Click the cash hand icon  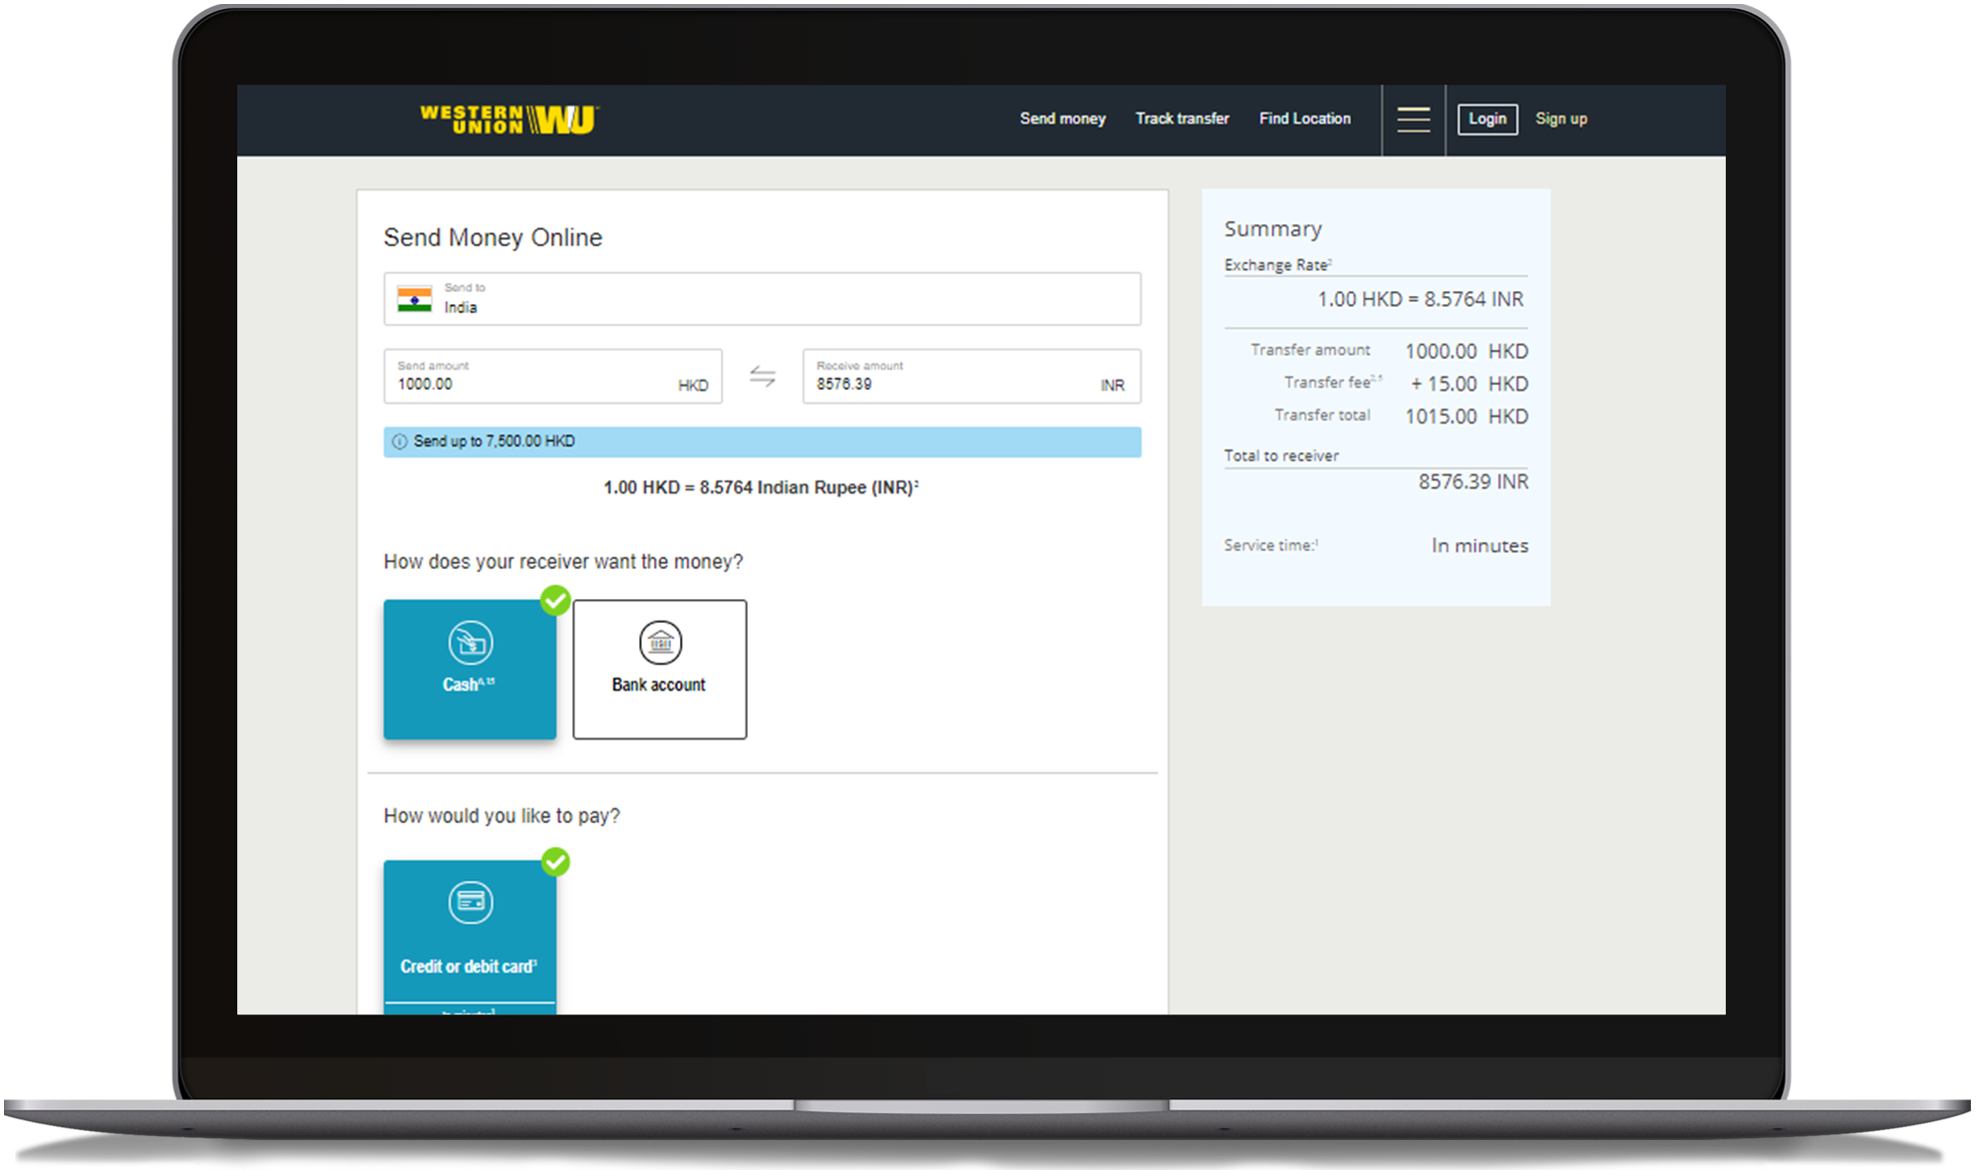coord(470,643)
